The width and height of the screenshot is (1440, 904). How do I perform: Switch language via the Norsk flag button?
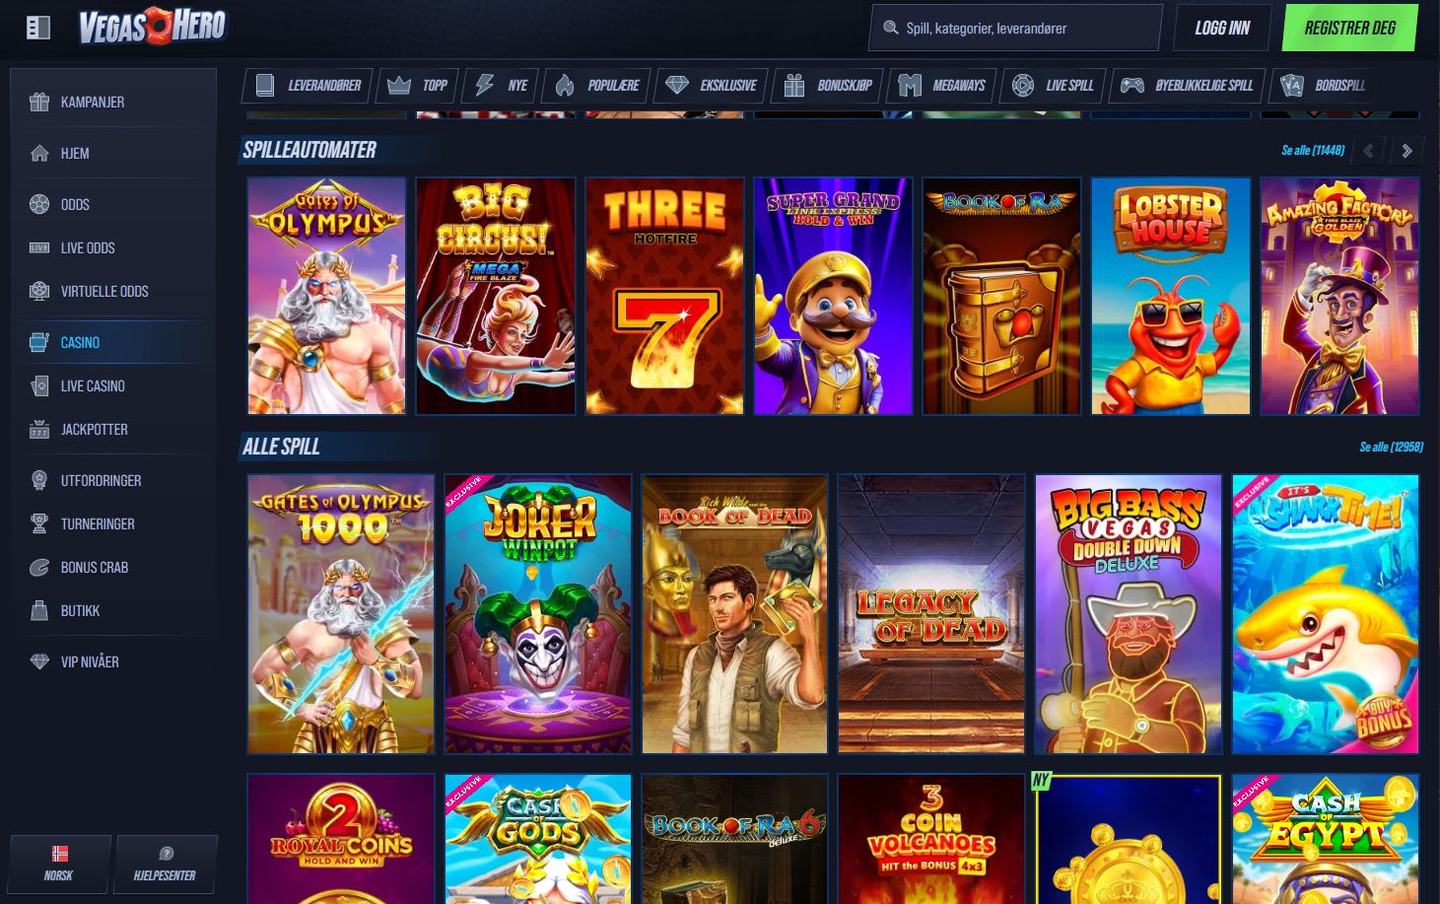pyautogui.click(x=59, y=864)
